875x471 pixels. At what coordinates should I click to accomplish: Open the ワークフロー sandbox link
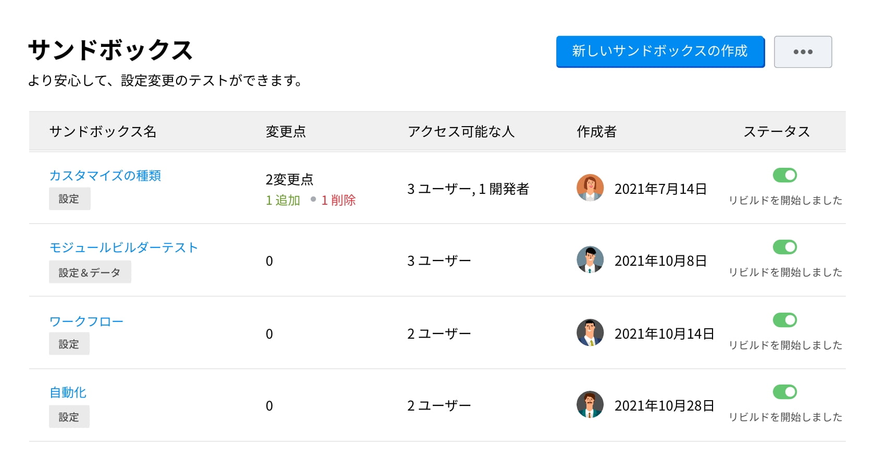86,321
